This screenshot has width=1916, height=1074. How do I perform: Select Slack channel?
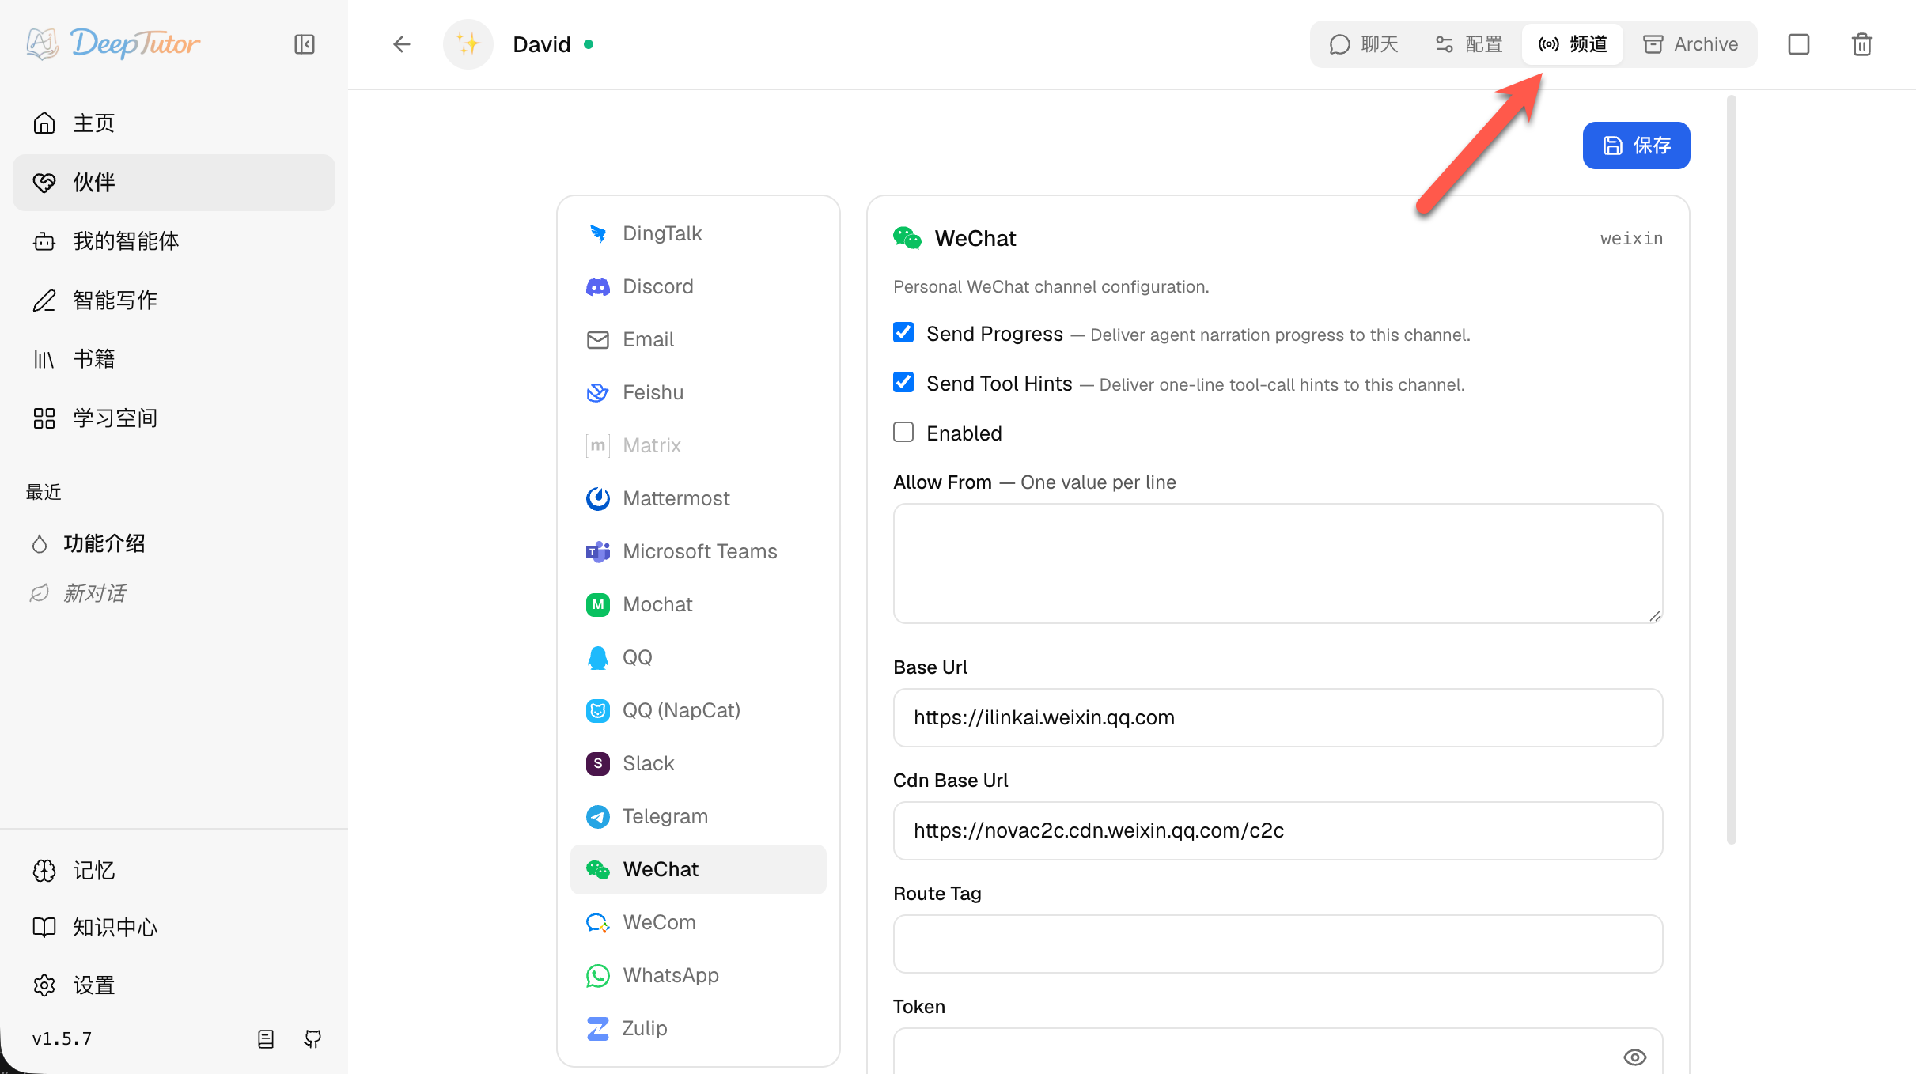point(699,763)
